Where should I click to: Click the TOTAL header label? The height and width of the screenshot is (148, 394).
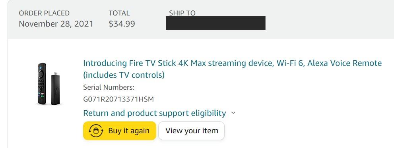(x=119, y=13)
